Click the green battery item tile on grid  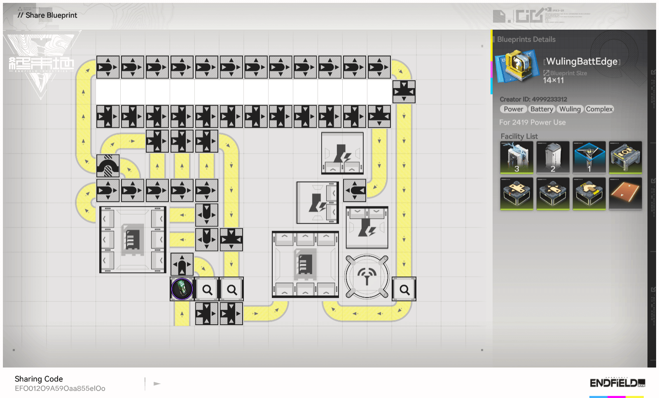tap(182, 289)
